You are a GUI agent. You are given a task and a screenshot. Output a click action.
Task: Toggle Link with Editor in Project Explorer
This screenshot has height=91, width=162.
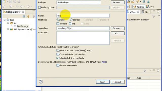(x=28, y=16)
